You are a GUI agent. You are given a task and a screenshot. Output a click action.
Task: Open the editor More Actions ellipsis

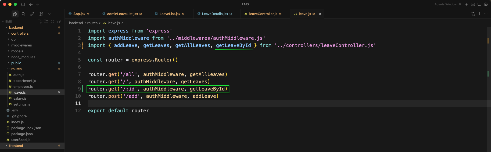[x=486, y=14]
